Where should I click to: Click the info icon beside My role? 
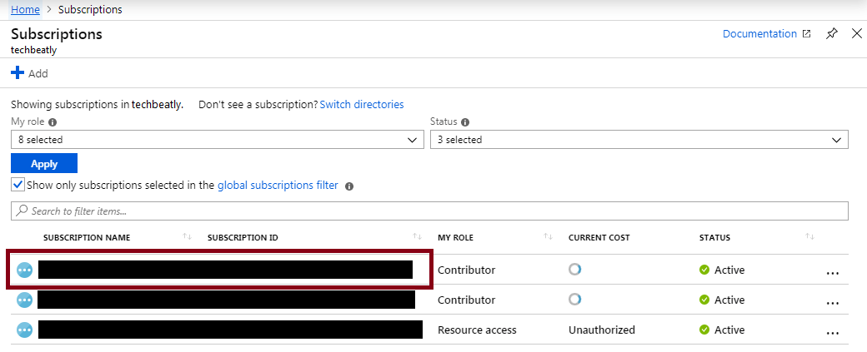(x=53, y=122)
